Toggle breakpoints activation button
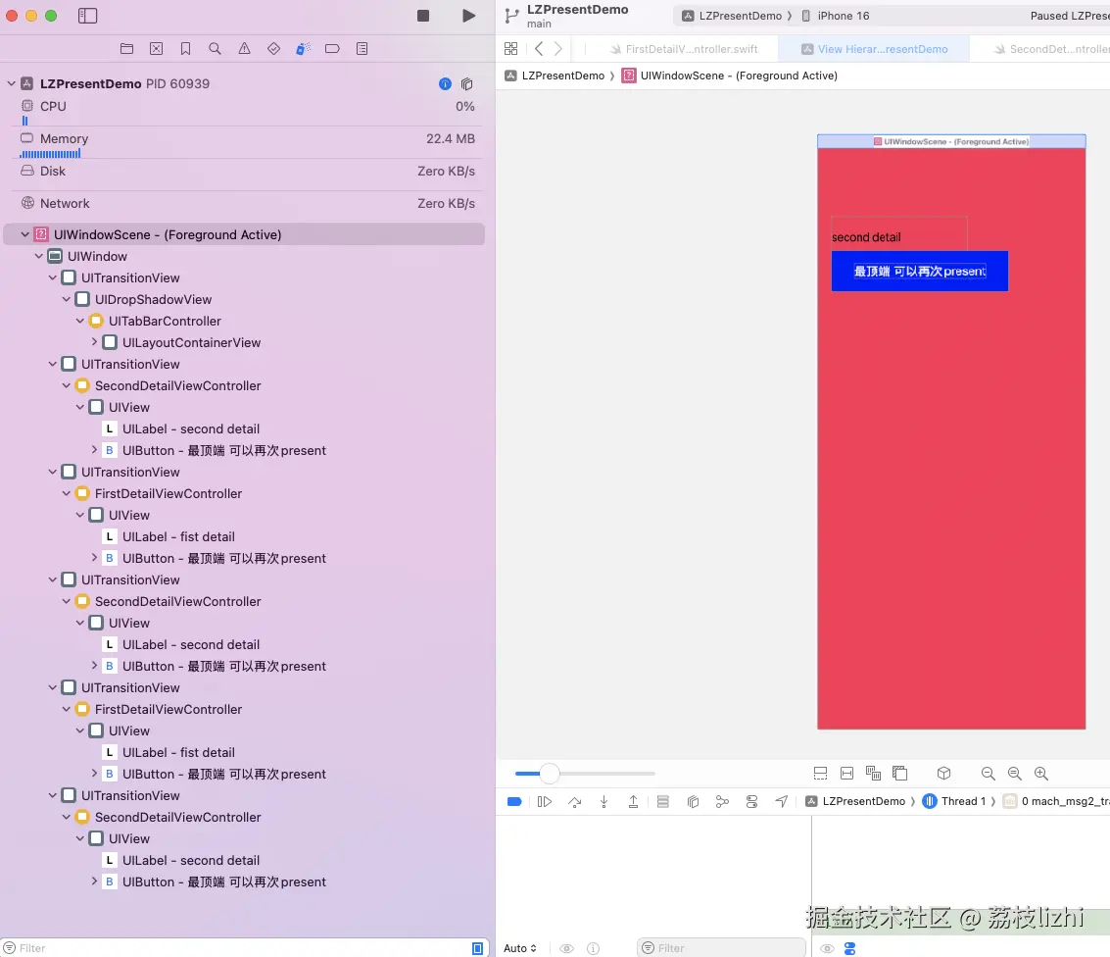This screenshot has height=957, width=1110. coord(514,801)
